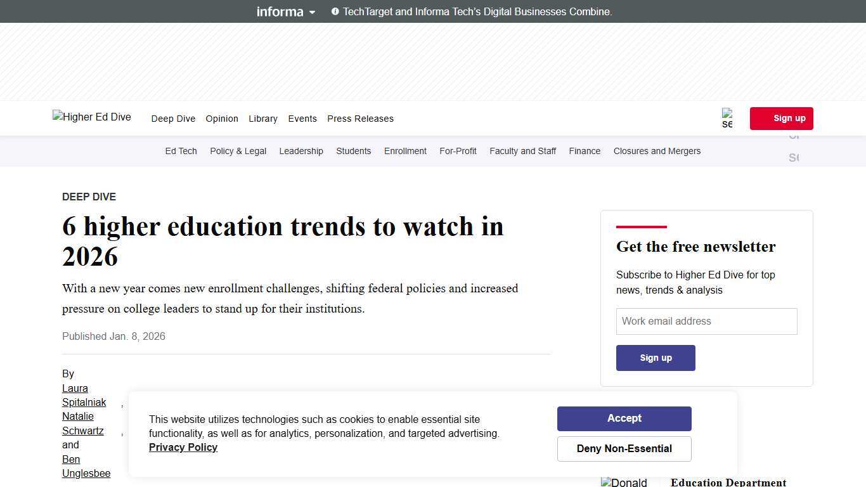Open the Policy & Legal topic
The height and width of the screenshot is (487, 866).
click(238, 151)
